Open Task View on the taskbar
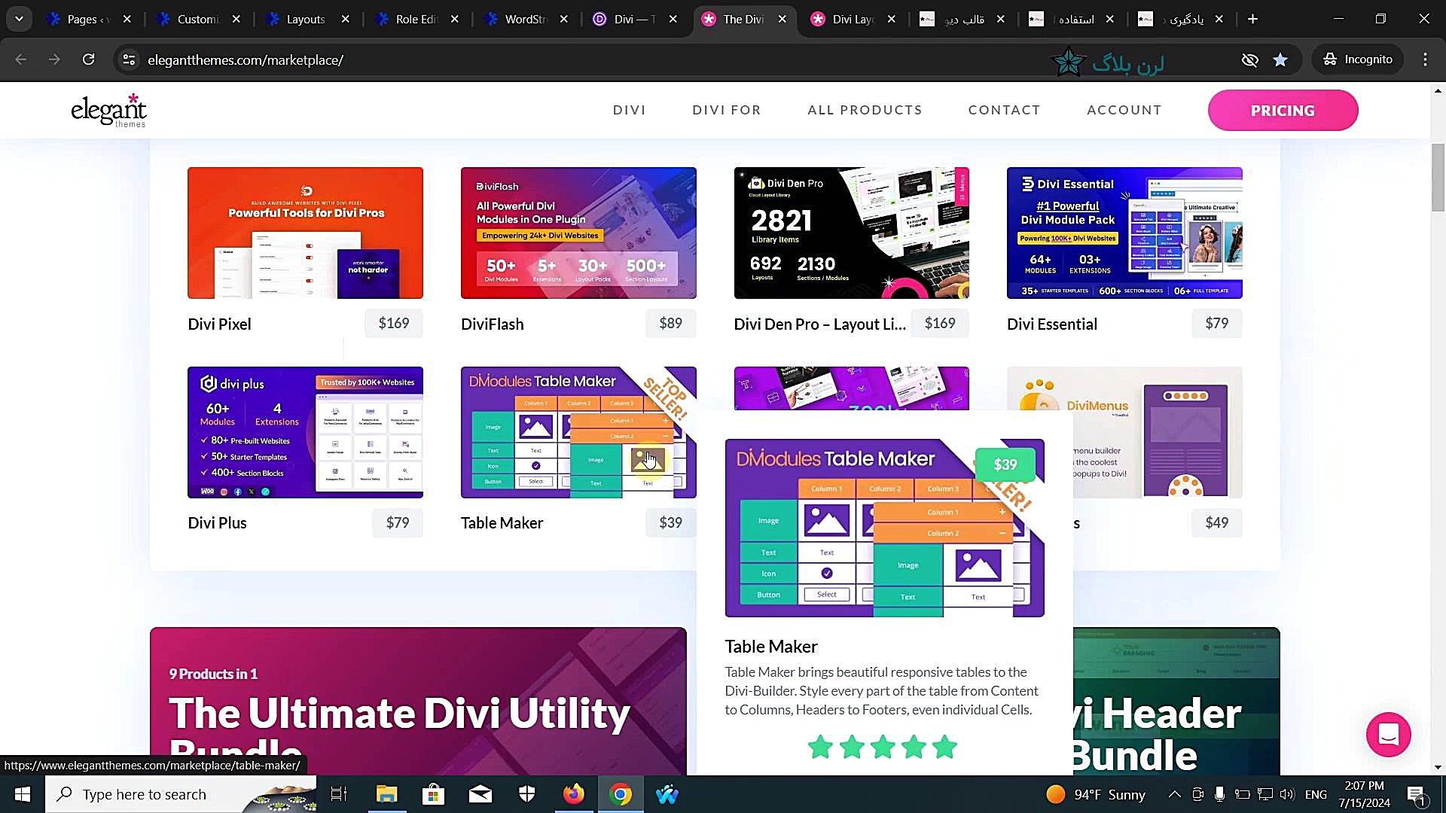 click(x=339, y=794)
